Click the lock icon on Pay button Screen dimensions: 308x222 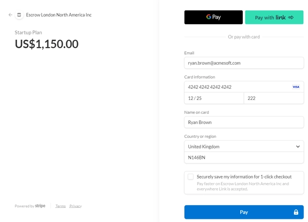296,212
